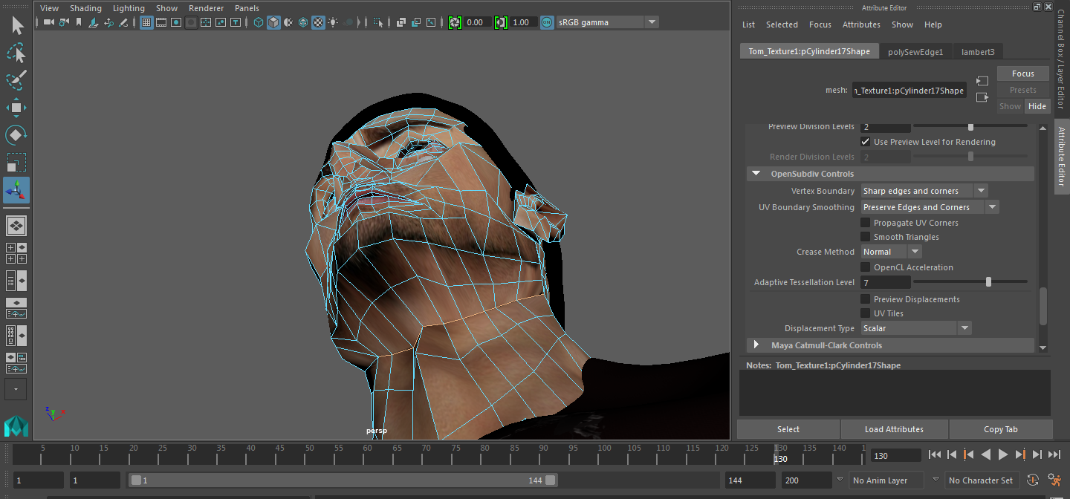Activate the Select arrow tool
This screenshot has width=1070, height=499.
[x=16, y=25]
